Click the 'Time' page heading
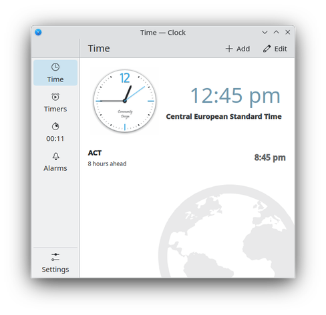326x315 pixels. click(x=99, y=49)
